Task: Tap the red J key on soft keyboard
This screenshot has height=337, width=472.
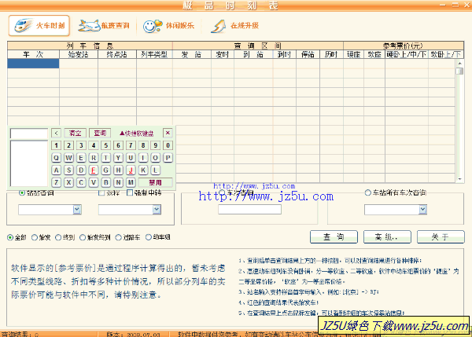Action: point(131,170)
